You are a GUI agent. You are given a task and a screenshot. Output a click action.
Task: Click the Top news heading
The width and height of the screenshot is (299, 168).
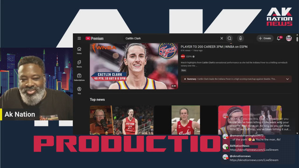97,99
